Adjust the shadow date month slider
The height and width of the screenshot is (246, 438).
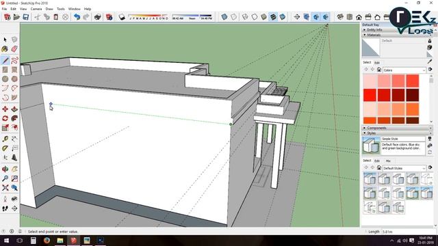tap(149, 16)
